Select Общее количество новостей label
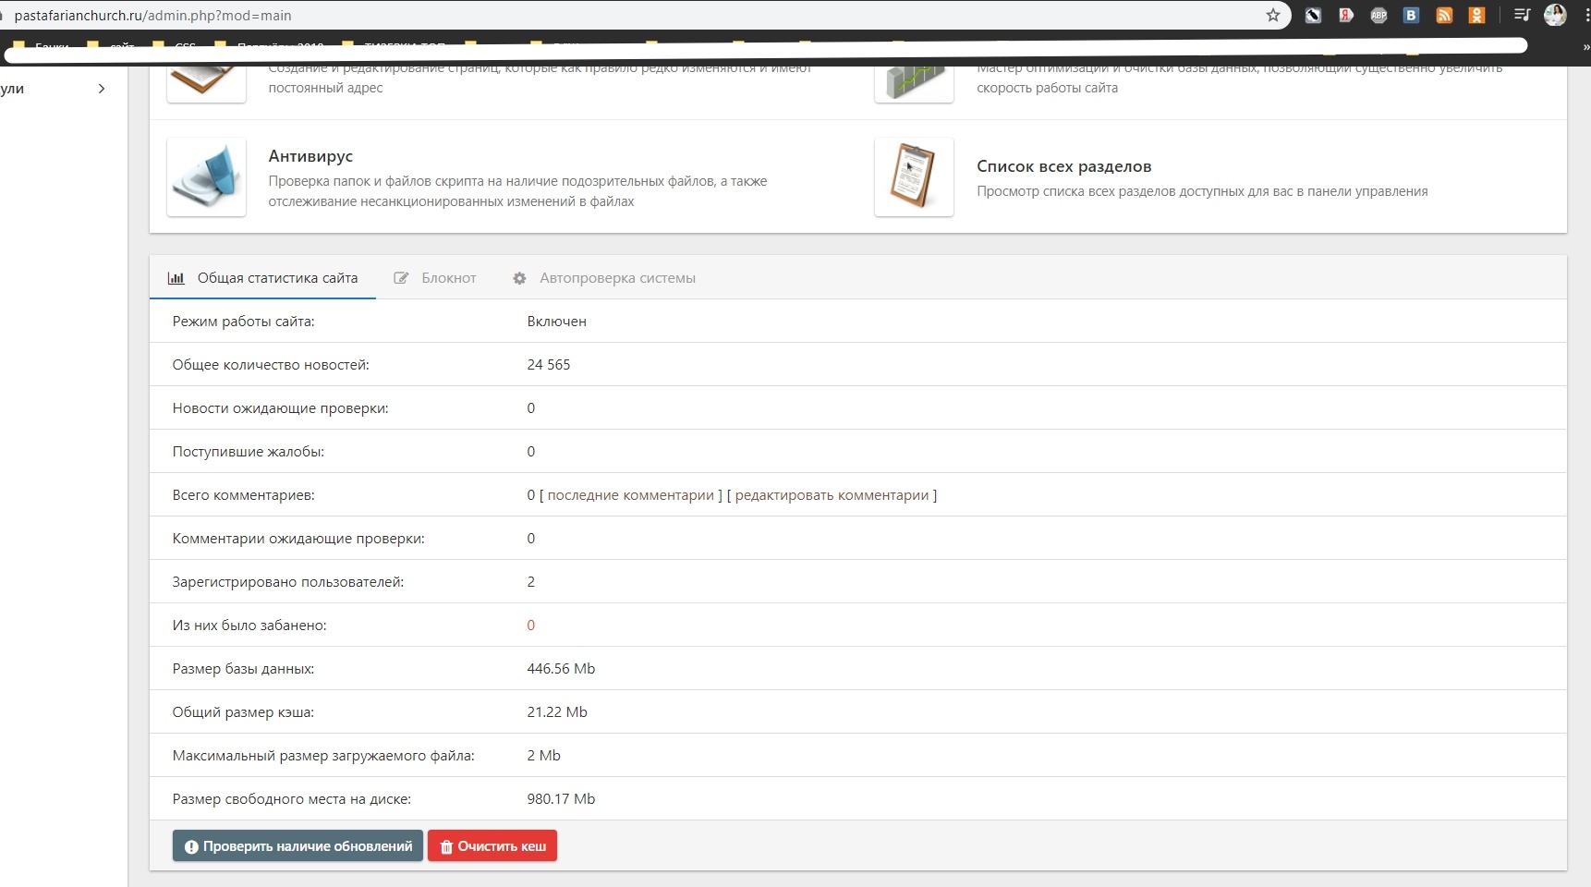The width and height of the screenshot is (1591, 887). [x=271, y=365]
